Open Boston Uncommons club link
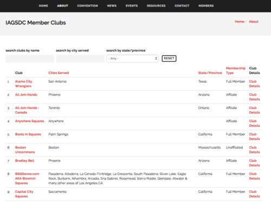 [x=25, y=150]
